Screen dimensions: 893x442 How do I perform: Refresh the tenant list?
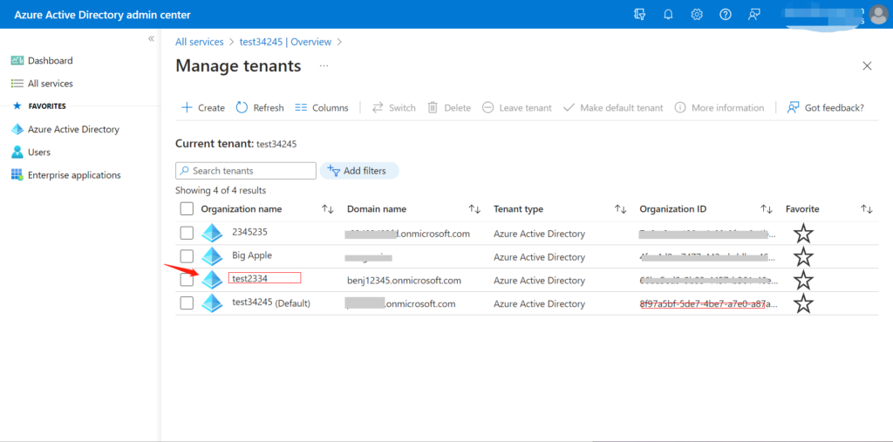coord(260,107)
